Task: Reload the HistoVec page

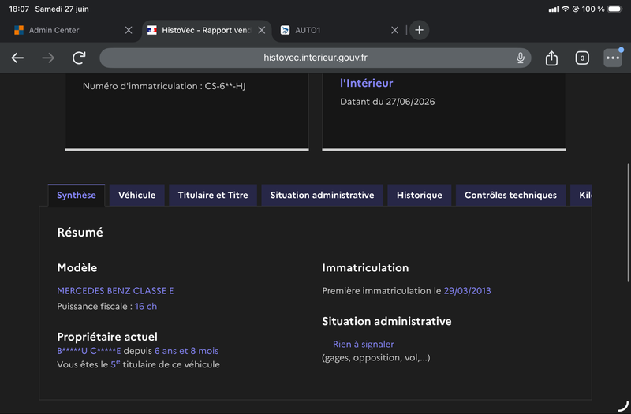Action: tap(79, 58)
